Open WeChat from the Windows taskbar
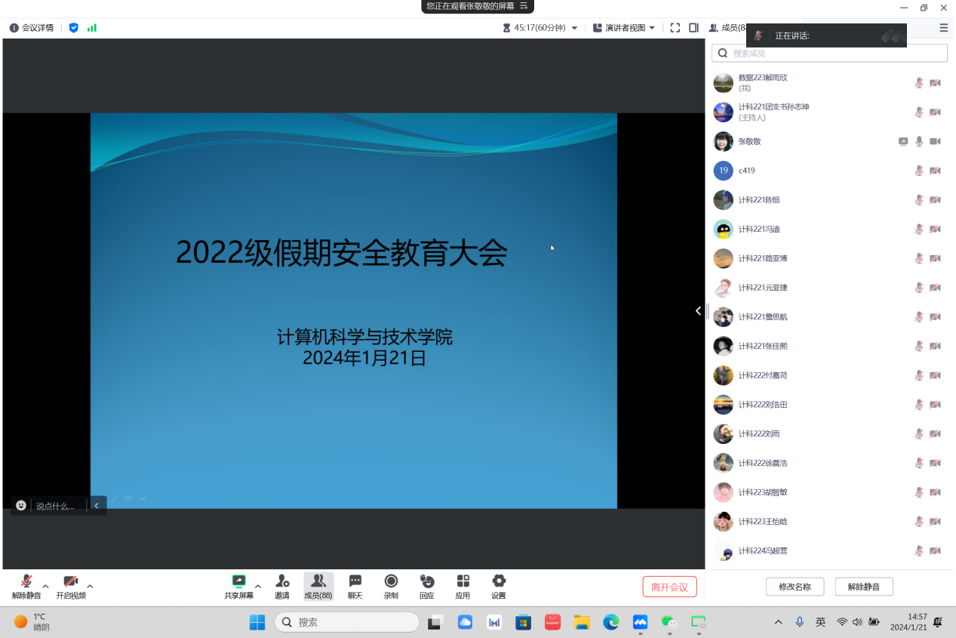 click(669, 622)
